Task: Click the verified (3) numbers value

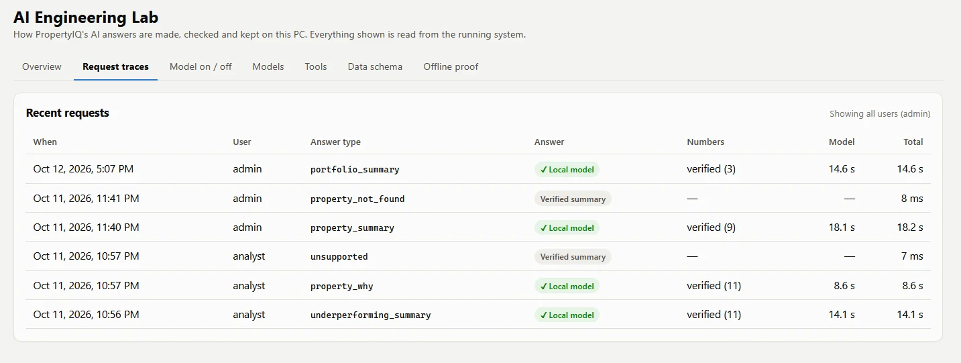Action: click(711, 169)
